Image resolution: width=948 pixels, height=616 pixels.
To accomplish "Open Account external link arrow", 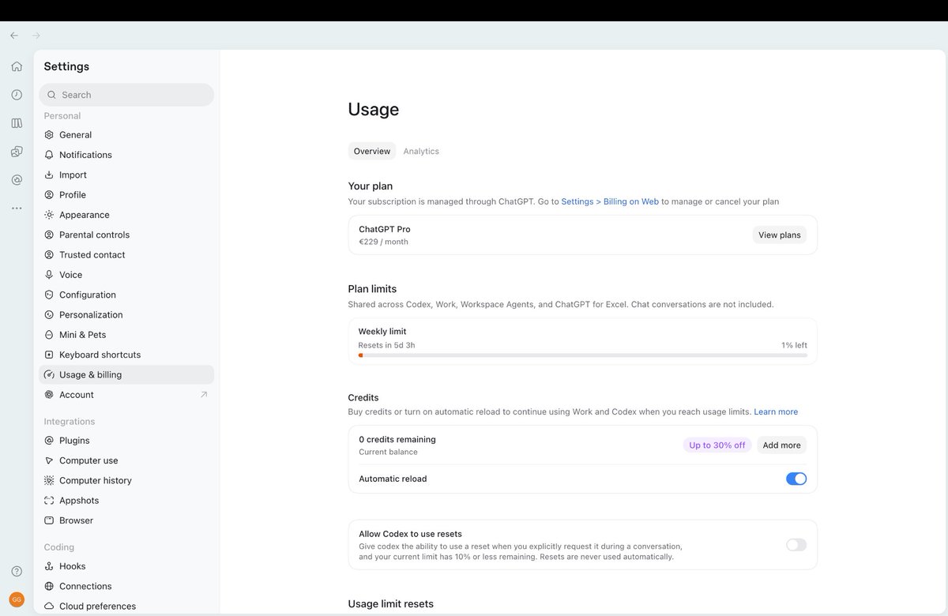I will pyautogui.click(x=204, y=395).
